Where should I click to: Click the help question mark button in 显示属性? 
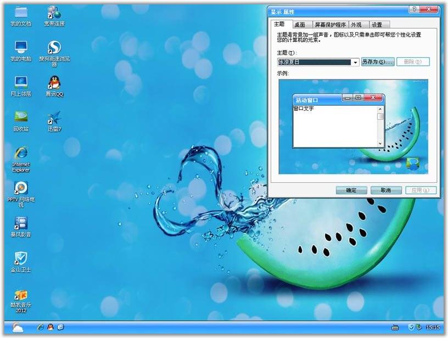pyautogui.click(x=415, y=9)
